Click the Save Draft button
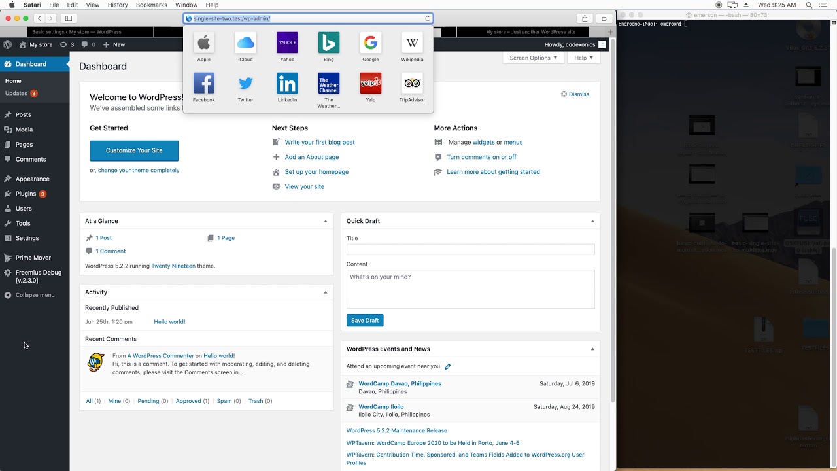 [x=365, y=321]
